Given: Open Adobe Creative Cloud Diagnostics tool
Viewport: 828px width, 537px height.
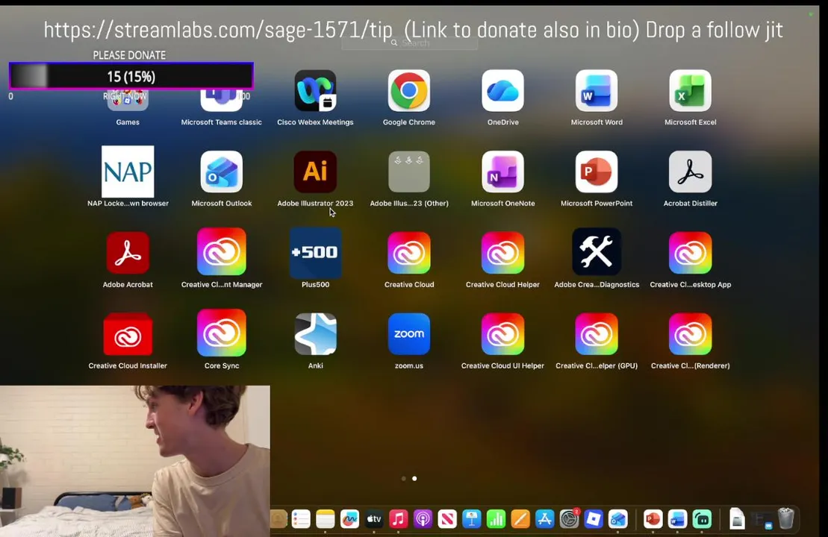Looking at the screenshot, I should click(x=597, y=251).
